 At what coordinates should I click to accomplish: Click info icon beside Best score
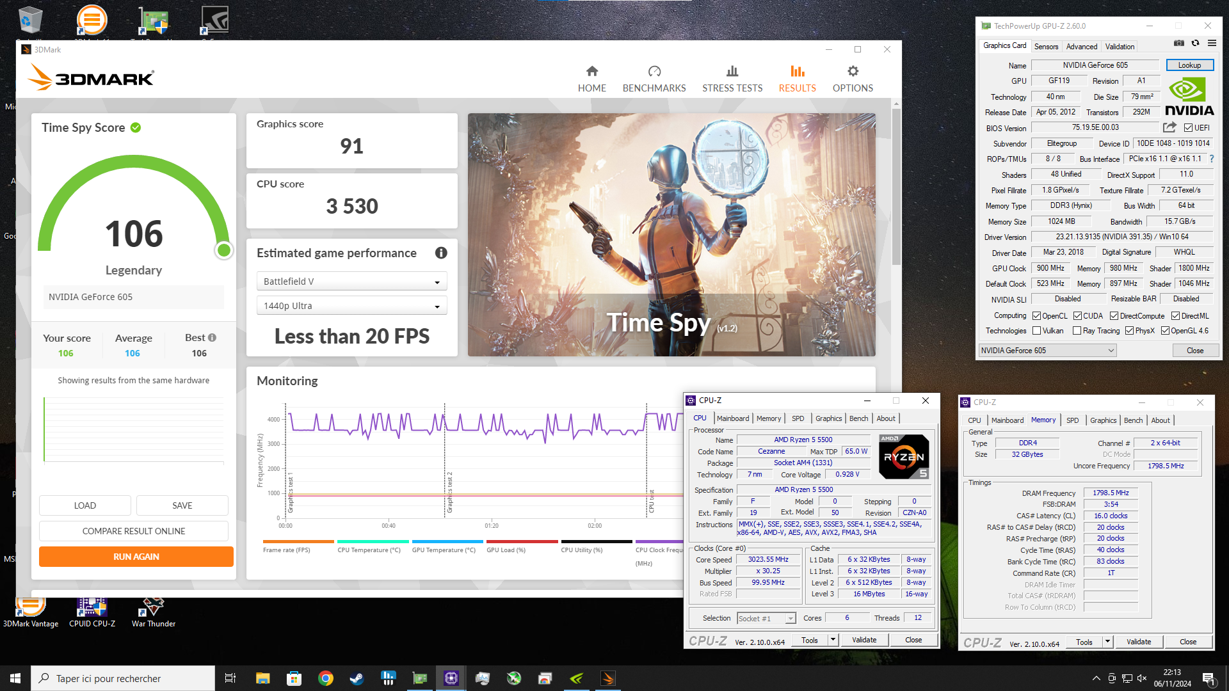coord(212,337)
